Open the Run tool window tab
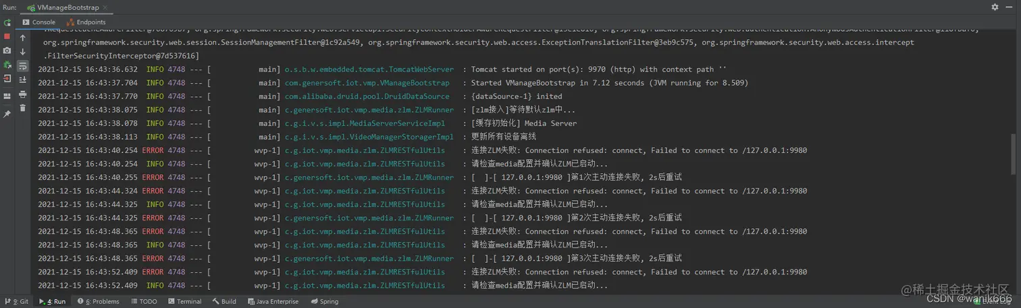Screen dimensions: 1021x308 coord(52,301)
